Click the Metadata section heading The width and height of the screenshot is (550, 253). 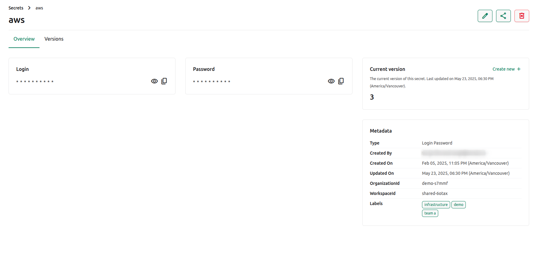pyautogui.click(x=381, y=131)
